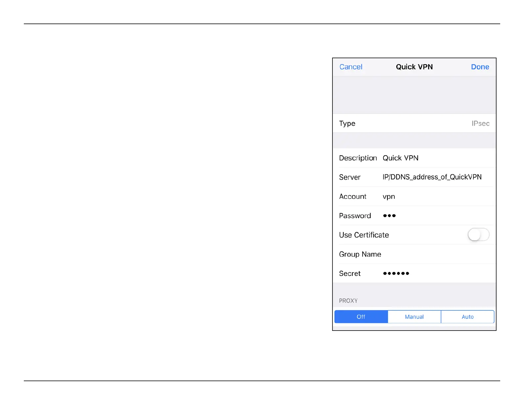Image resolution: width=524 pixels, height=405 pixels.
Task: Click the Secret label
Action: click(x=350, y=273)
